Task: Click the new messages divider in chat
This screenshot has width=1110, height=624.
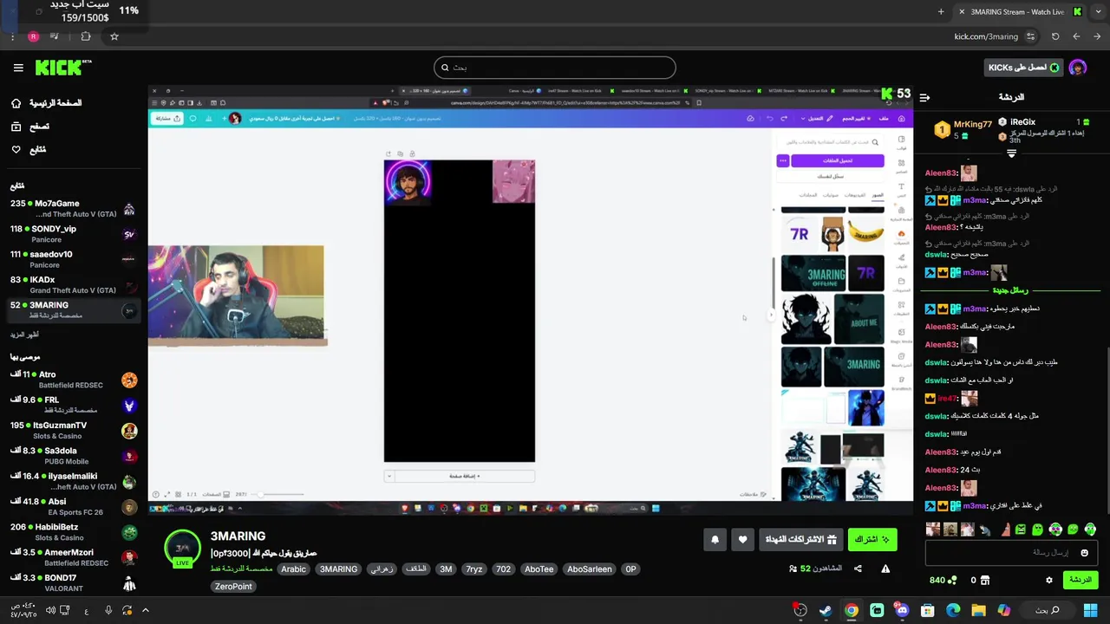Action: coord(1011,290)
